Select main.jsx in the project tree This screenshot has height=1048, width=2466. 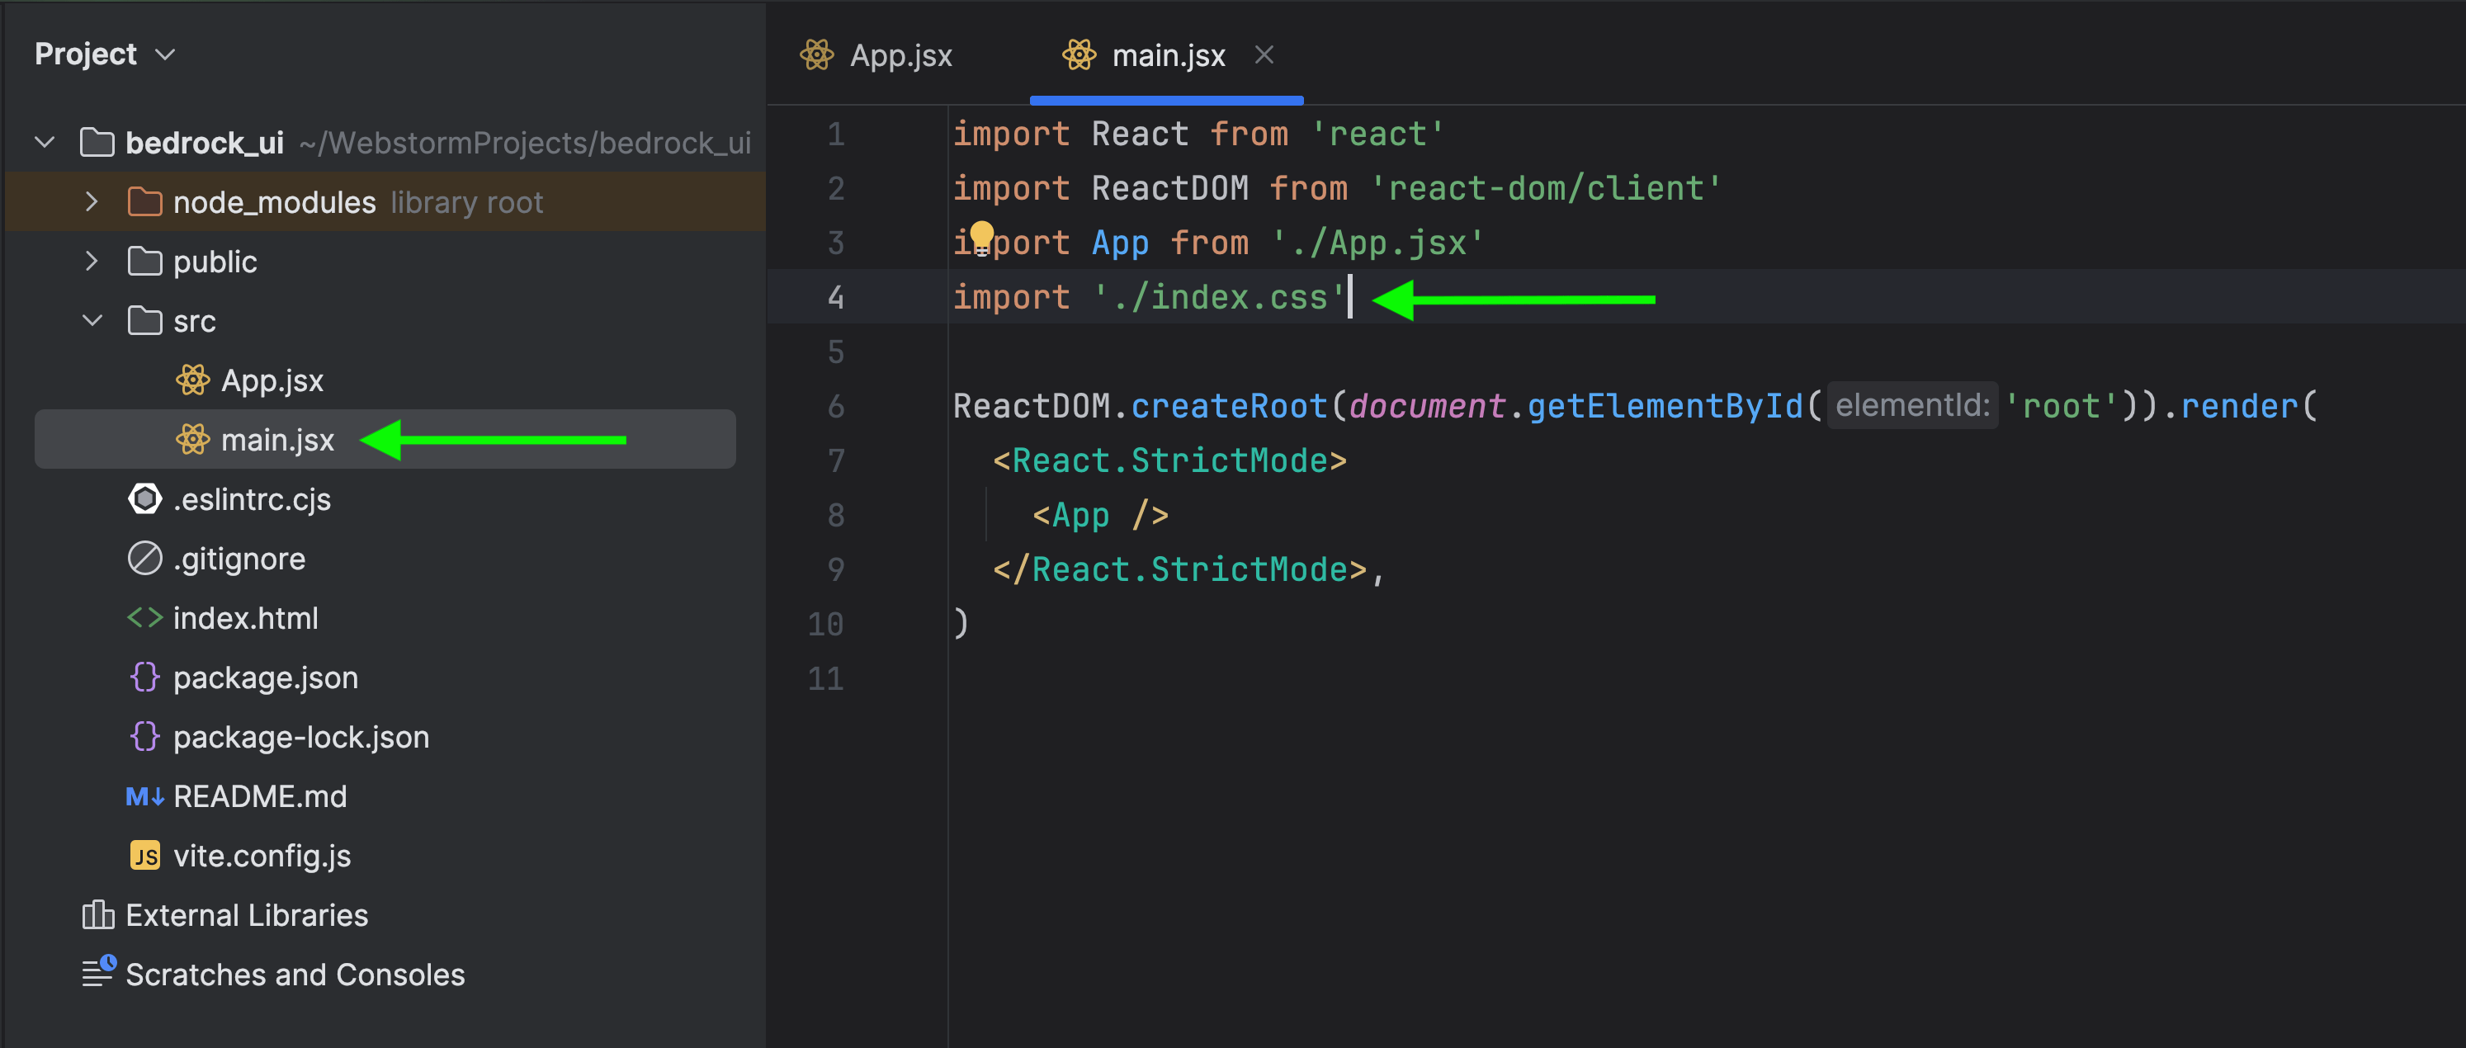pyautogui.click(x=277, y=441)
